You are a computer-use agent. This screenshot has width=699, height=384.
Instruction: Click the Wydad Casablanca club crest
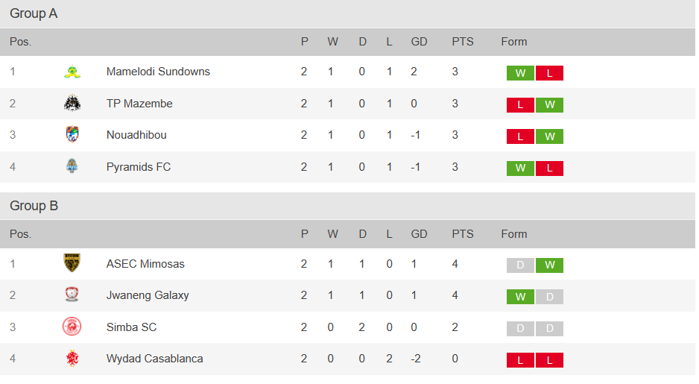pos(72,359)
